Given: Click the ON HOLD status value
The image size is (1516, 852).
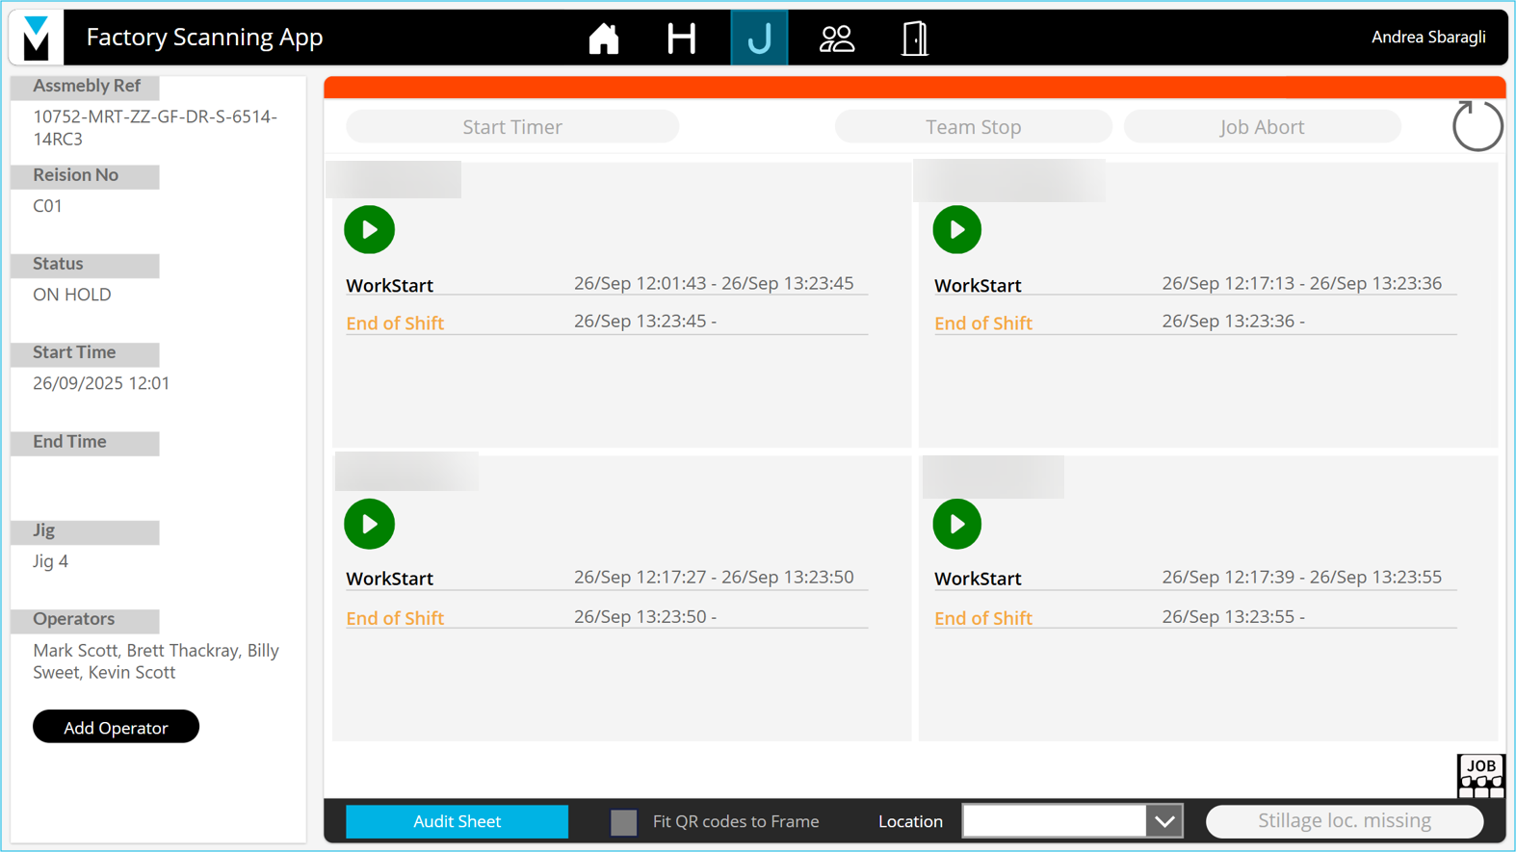Looking at the screenshot, I should [72, 295].
